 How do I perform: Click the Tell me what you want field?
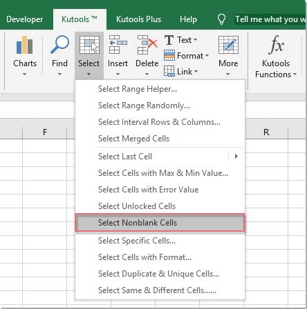(270, 19)
